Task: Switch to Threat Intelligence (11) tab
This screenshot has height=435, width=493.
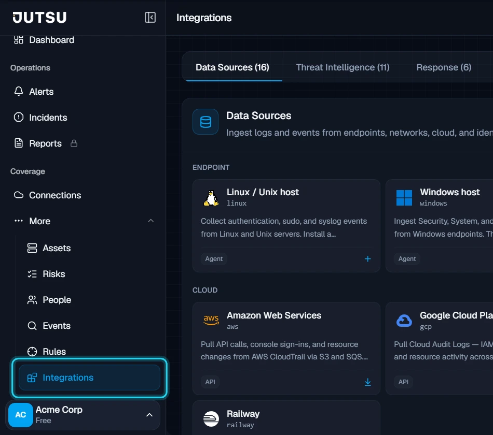Action: point(343,67)
